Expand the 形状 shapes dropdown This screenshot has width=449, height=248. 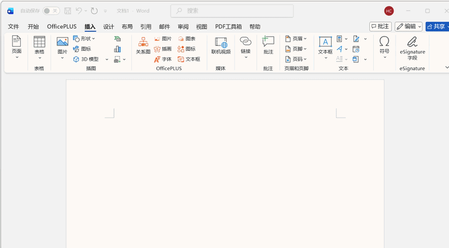click(x=88, y=39)
